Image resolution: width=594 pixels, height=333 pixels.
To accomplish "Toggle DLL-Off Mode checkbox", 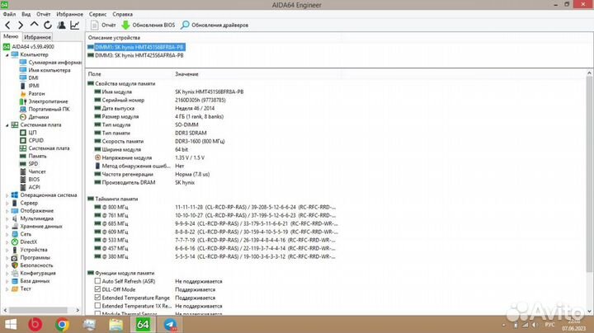I will pos(97,289).
